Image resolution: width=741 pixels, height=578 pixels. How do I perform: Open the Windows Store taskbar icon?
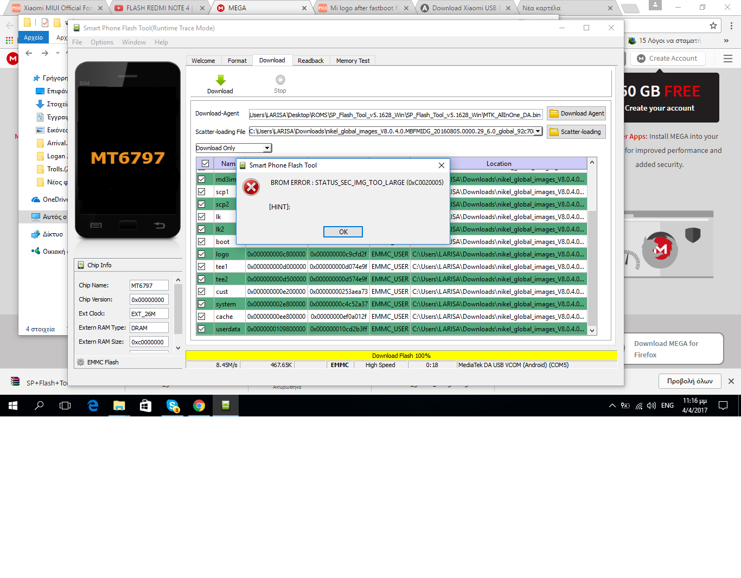point(145,406)
